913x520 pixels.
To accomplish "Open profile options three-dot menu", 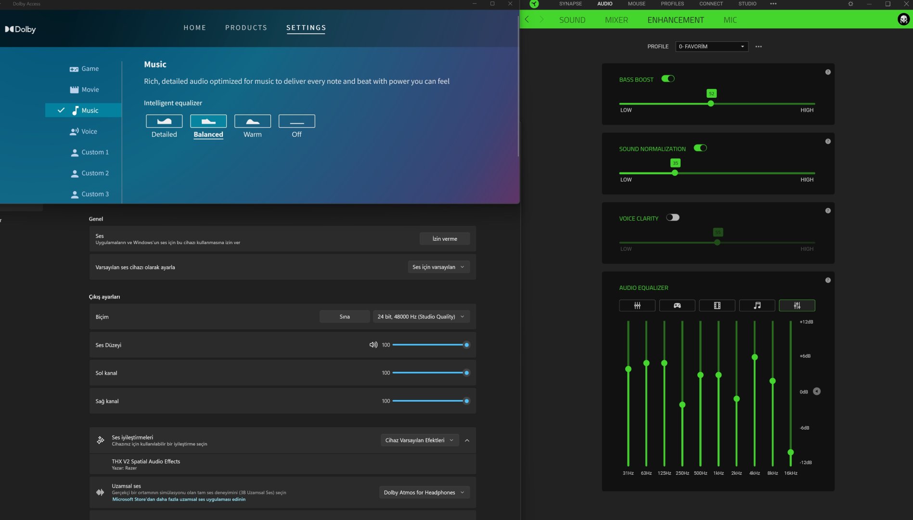I will coord(759,47).
